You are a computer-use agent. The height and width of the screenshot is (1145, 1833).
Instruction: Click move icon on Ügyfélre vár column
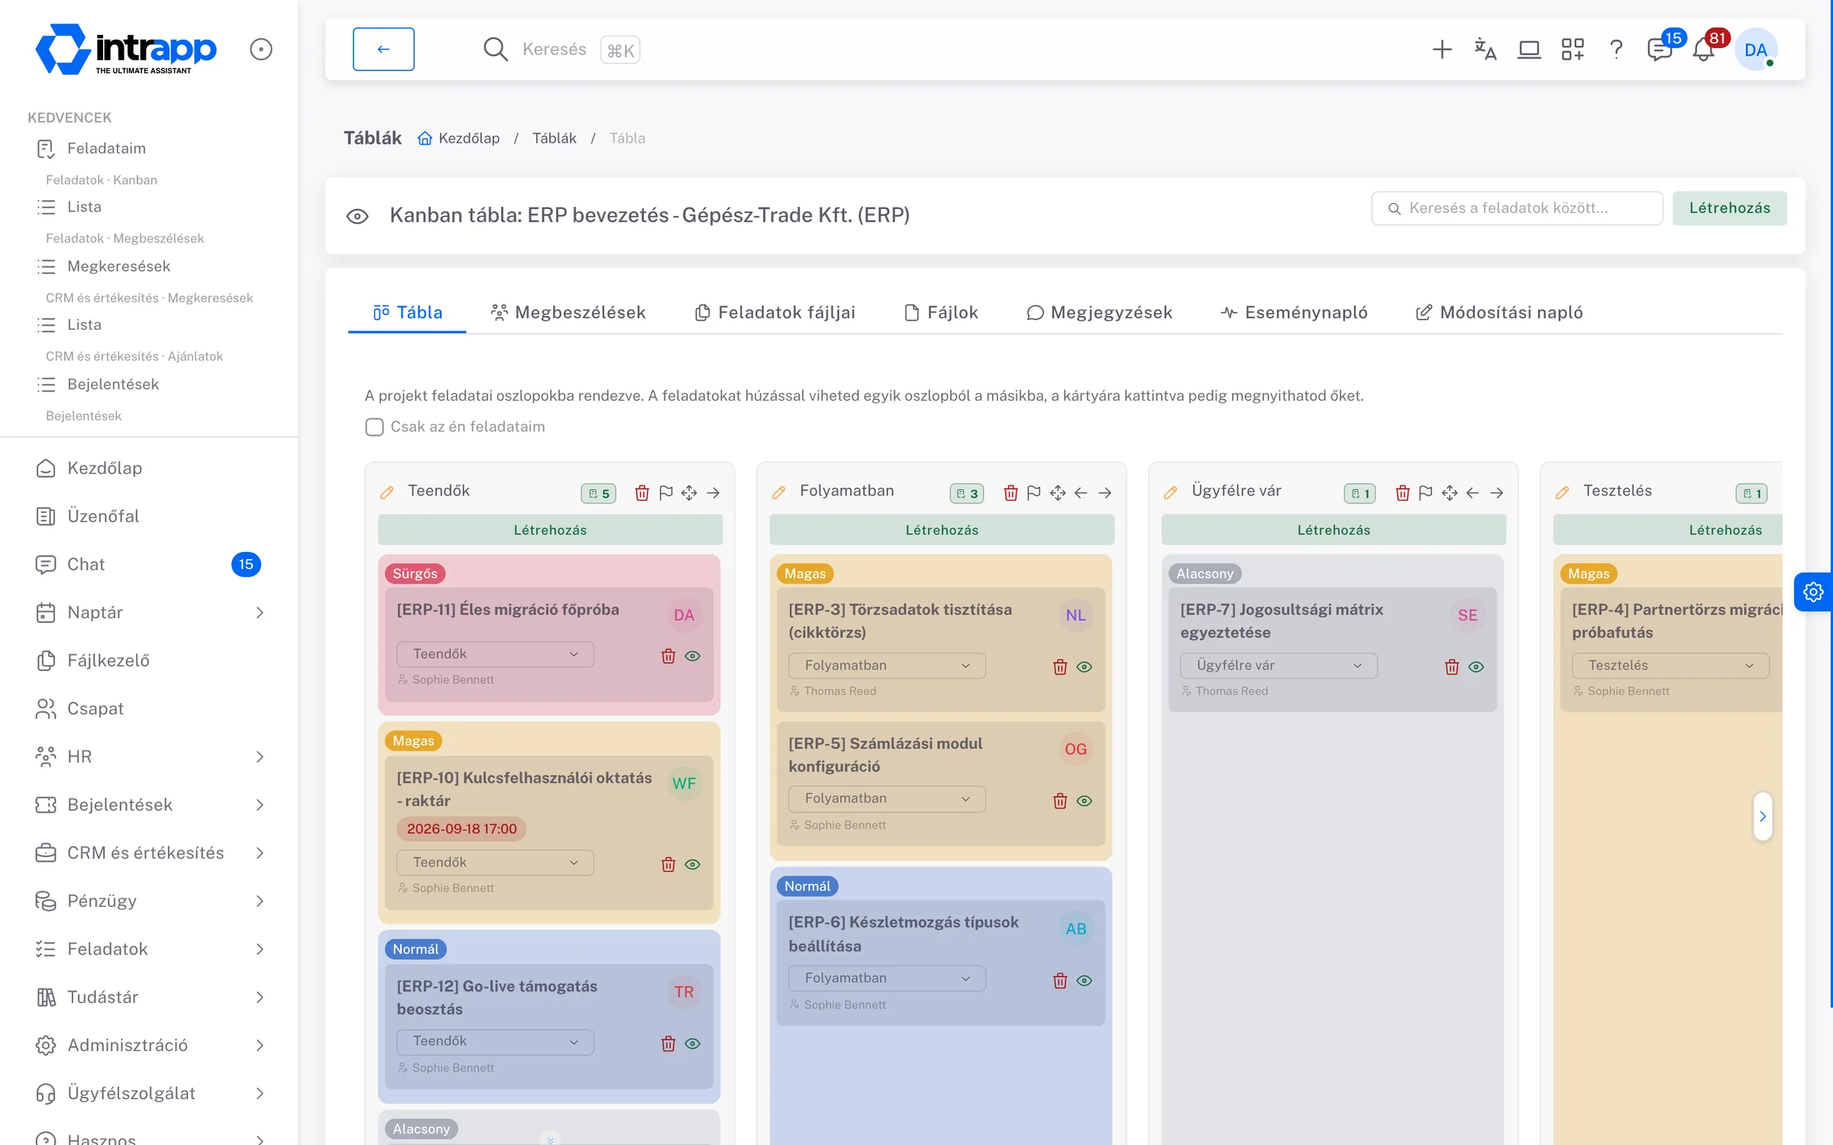coord(1450,493)
